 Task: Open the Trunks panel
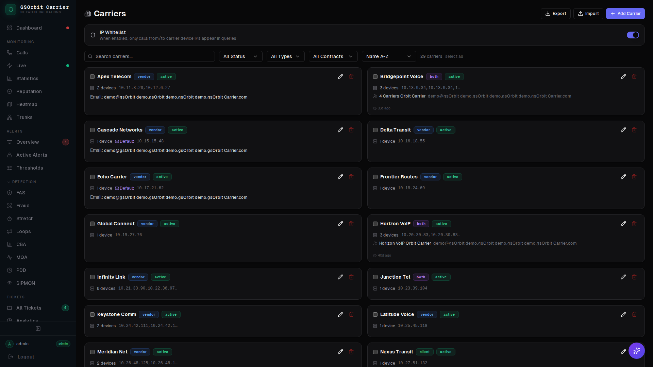[x=24, y=117]
